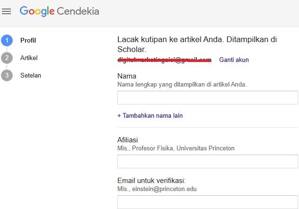The height and width of the screenshot is (209, 299).
Task: Select the step 1 circle icon
Action: click(7, 41)
